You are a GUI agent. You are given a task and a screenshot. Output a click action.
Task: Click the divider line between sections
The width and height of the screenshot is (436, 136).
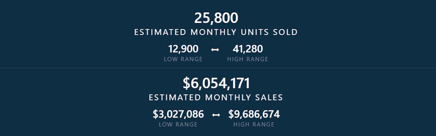pyautogui.click(x=218, y=68)
